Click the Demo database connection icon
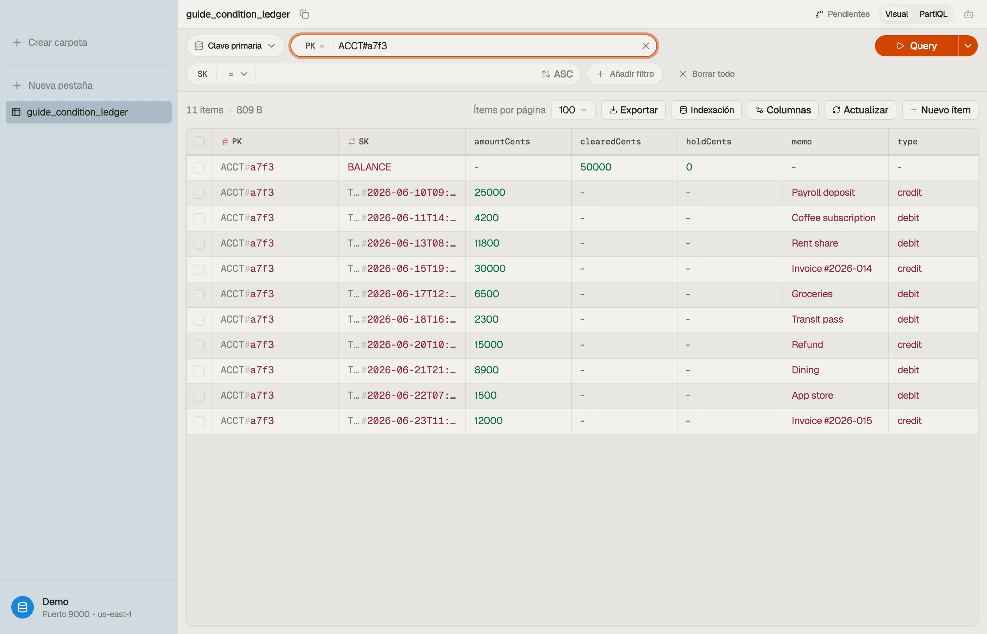The width and height of the screenshot is (987, 634). coord(23,607)
